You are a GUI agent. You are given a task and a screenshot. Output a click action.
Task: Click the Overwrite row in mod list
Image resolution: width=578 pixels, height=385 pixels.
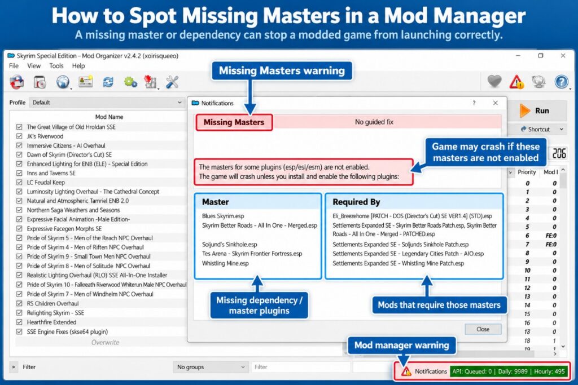(x=105, y=342)
